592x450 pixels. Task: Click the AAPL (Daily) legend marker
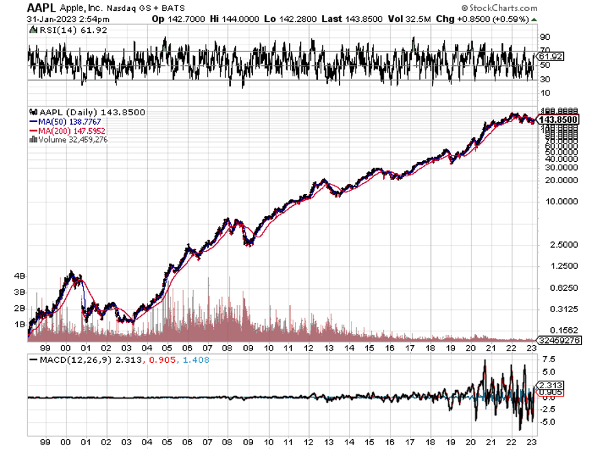(x=32, y=112)
